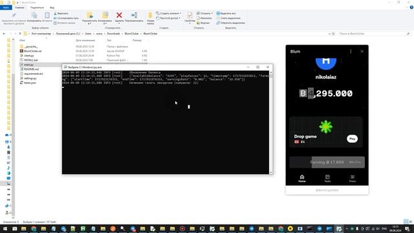The width and height of the screenshot is (414, 233).
Task: Sort by the Type (Тип) column header
Action: pyautogui.click(x=109, y=40)
